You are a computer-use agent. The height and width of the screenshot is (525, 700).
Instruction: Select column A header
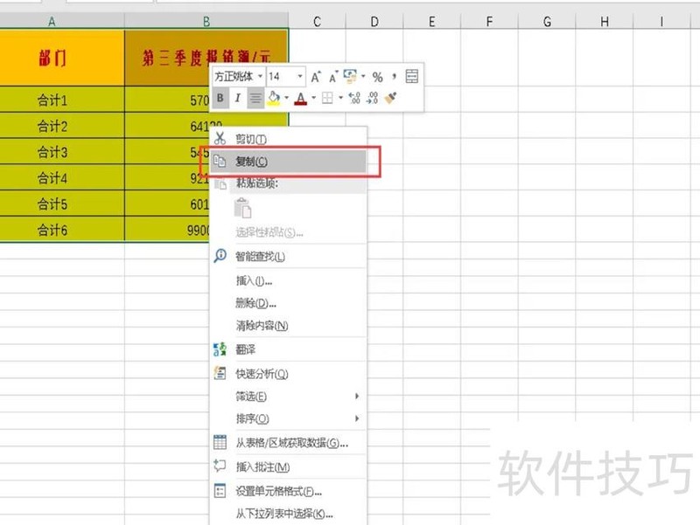tap(62, 21)
